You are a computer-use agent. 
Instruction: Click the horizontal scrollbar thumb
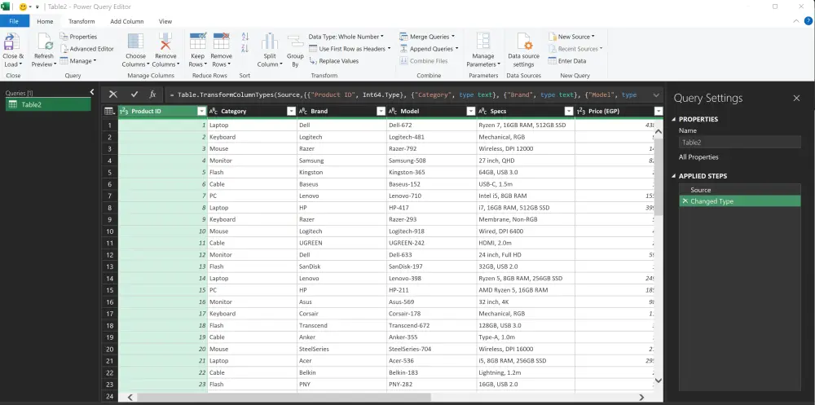click(284, 397)
